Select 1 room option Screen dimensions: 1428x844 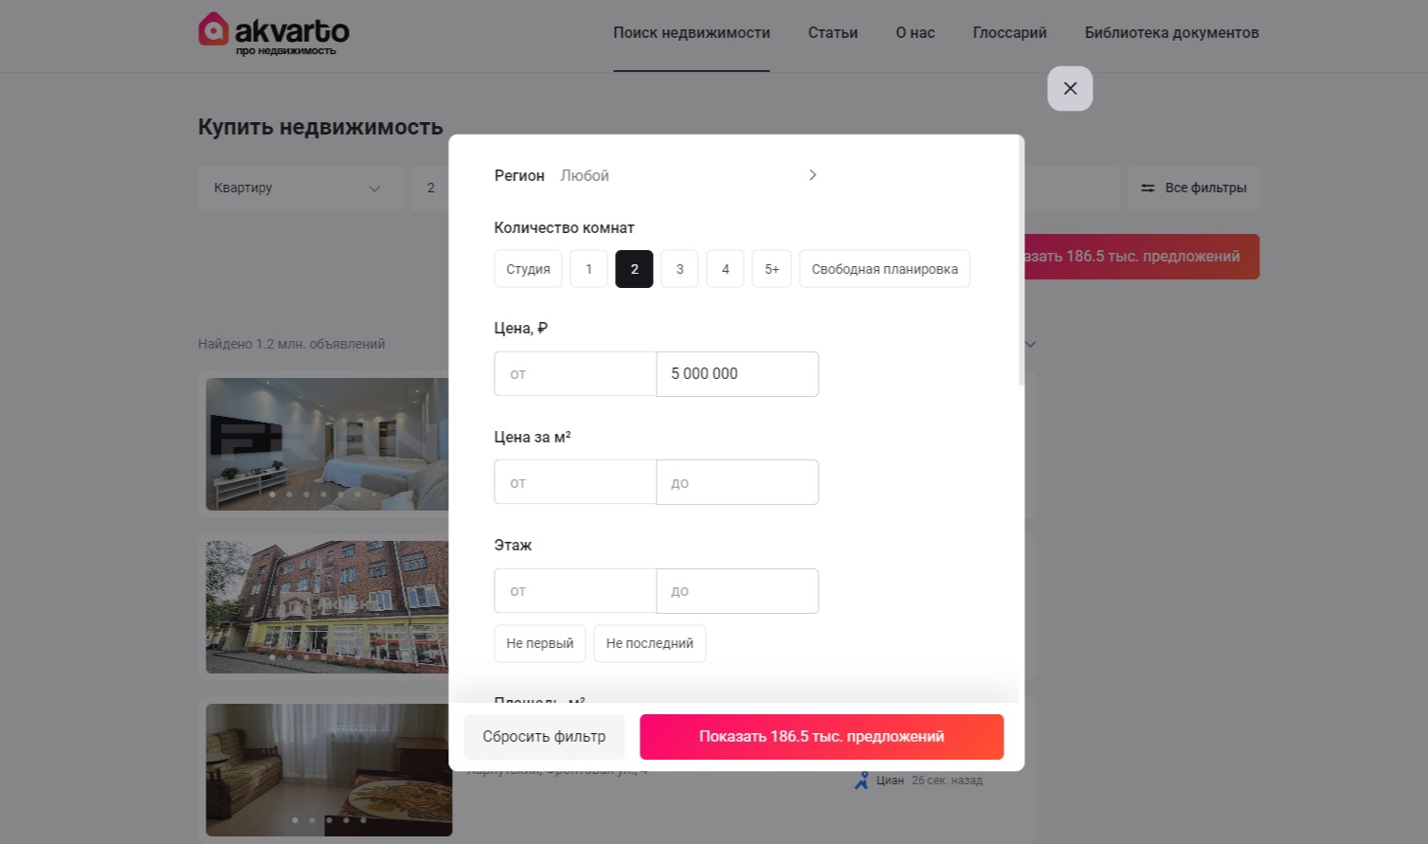click(x=588, y=269)
